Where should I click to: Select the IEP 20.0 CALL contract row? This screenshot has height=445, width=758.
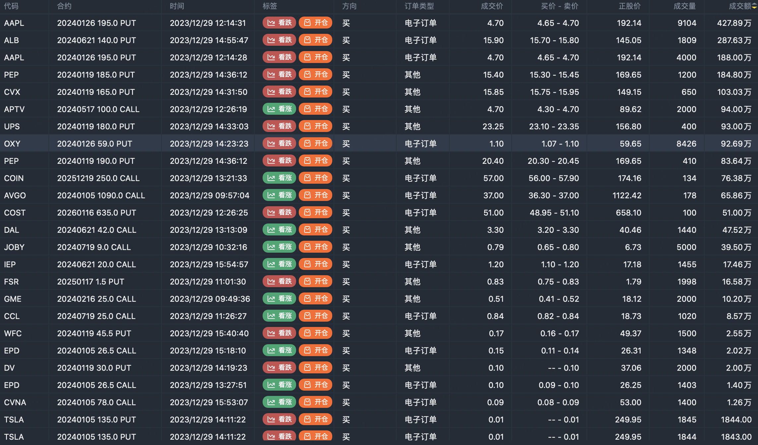point(96,264)
